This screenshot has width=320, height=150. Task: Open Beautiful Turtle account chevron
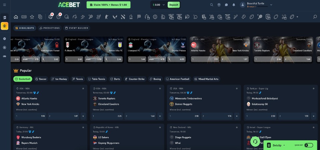271,5
